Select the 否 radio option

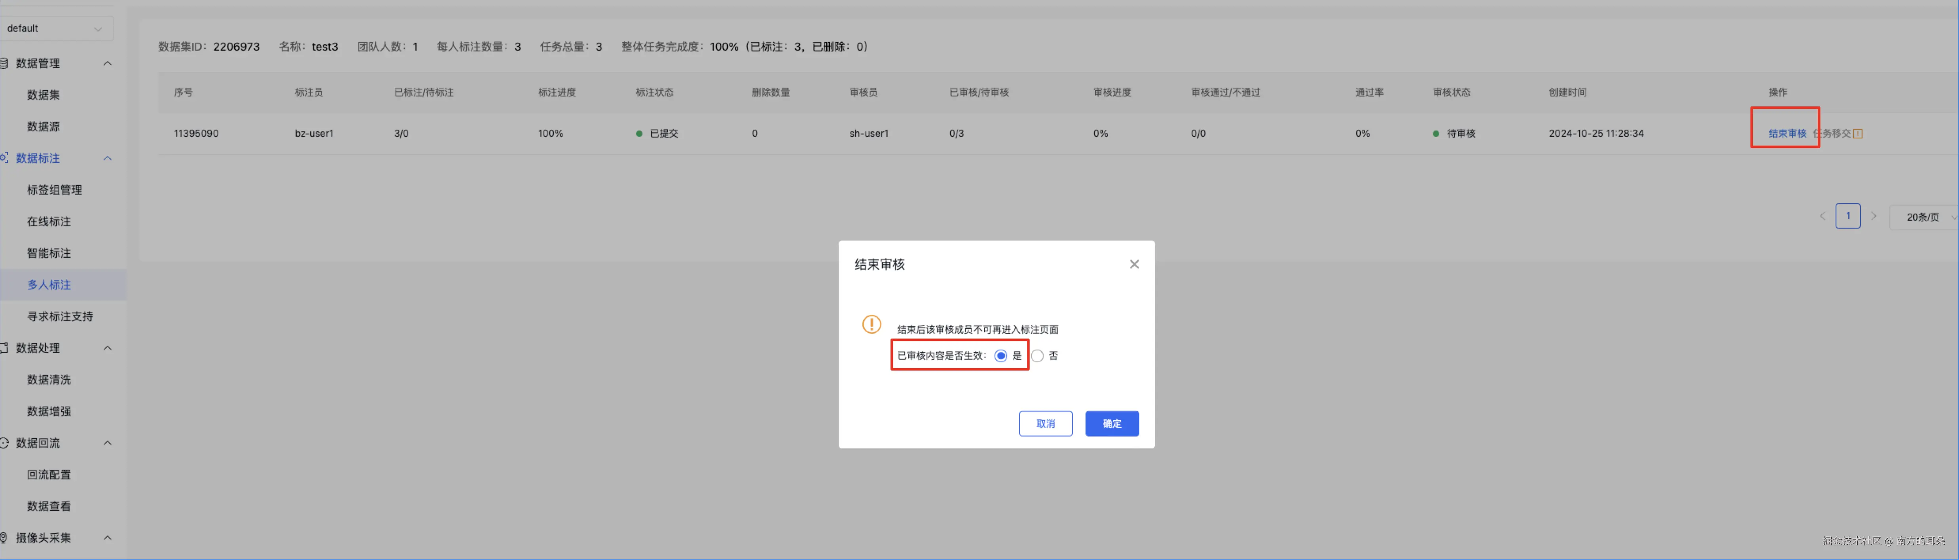[x=1037, y=356]
